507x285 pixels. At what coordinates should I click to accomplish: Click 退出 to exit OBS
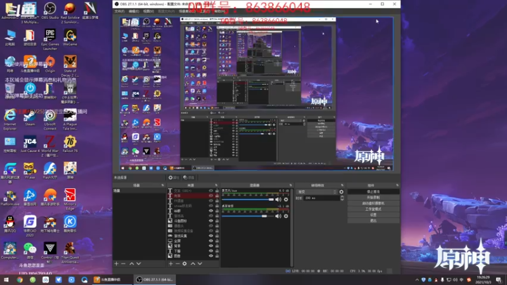pyautogui.click(x=373, y=220)
